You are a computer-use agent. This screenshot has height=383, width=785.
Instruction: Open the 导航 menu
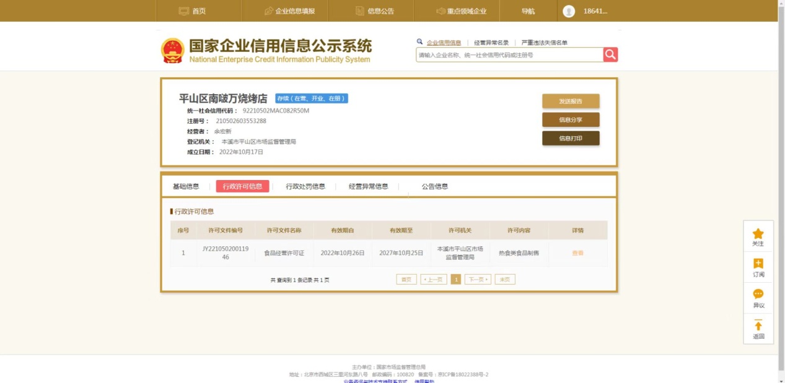coord(528,11)
